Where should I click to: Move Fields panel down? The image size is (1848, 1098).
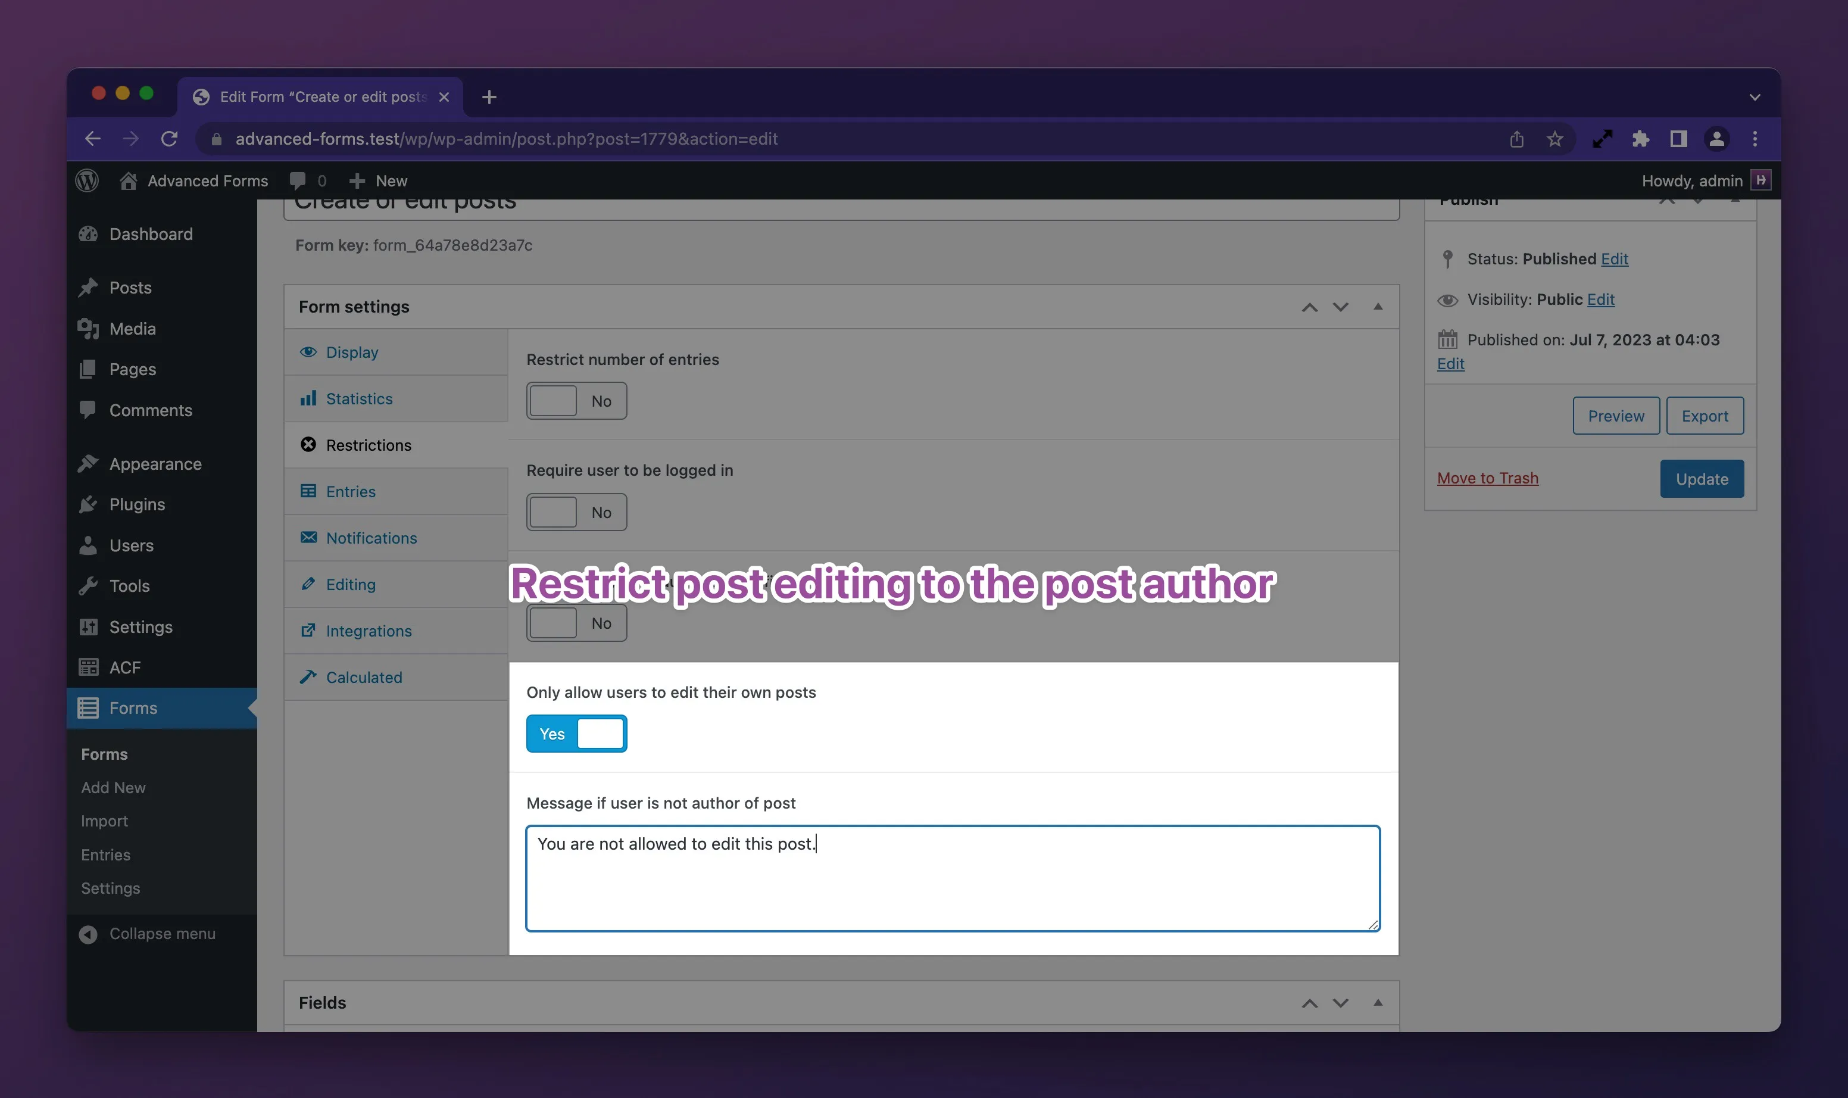pos(1341,1003)
